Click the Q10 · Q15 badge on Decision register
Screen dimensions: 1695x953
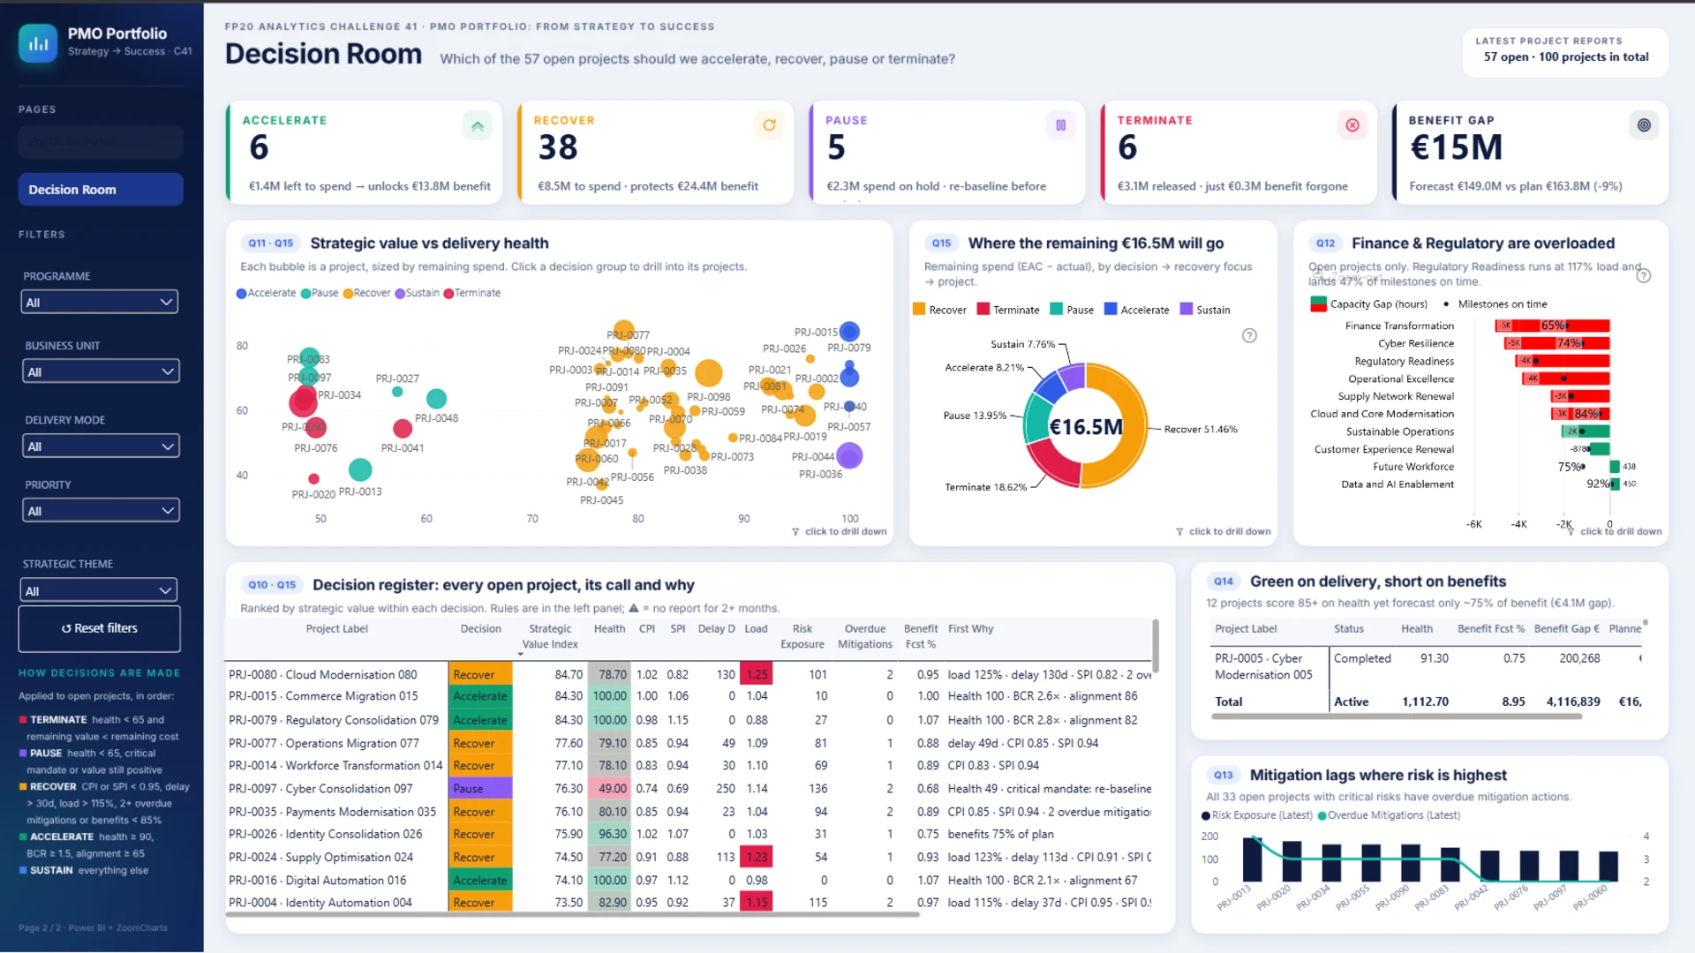(x=272, y=584)
